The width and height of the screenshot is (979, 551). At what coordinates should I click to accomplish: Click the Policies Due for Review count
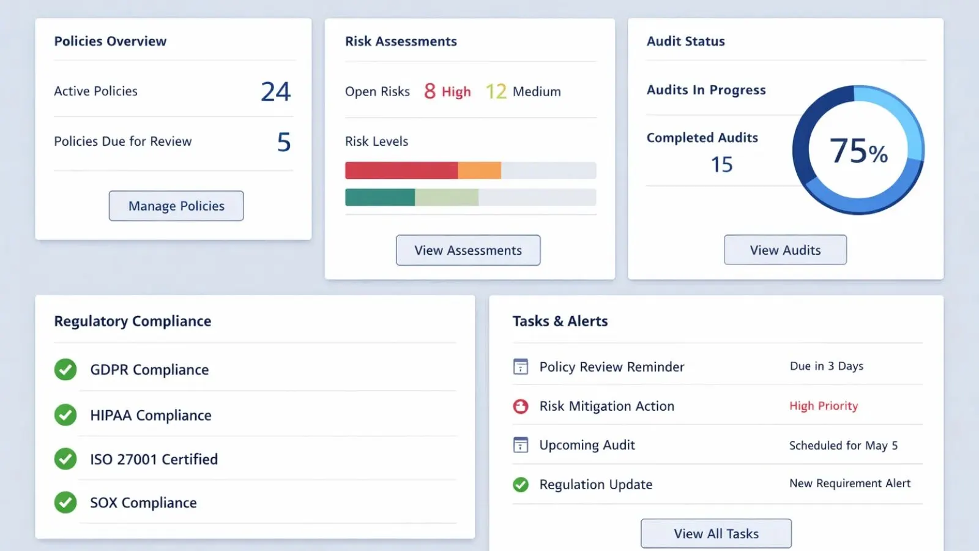pyautogui.click(x=283, y=141)
